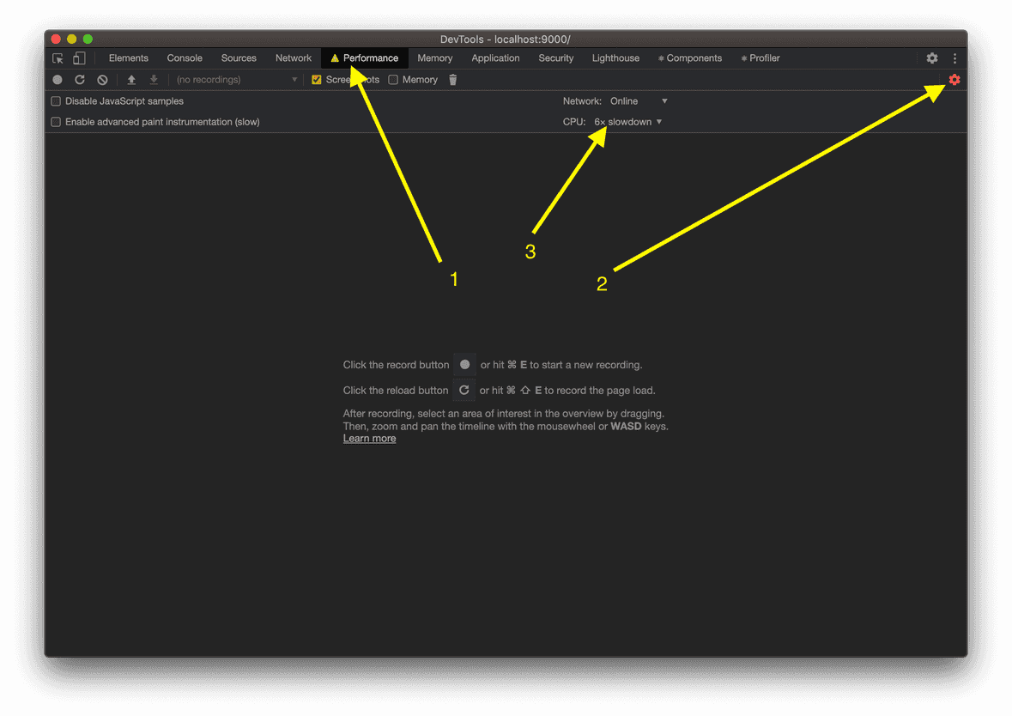
Task: Click the reload-and-record page load icon
Action: 80,79
